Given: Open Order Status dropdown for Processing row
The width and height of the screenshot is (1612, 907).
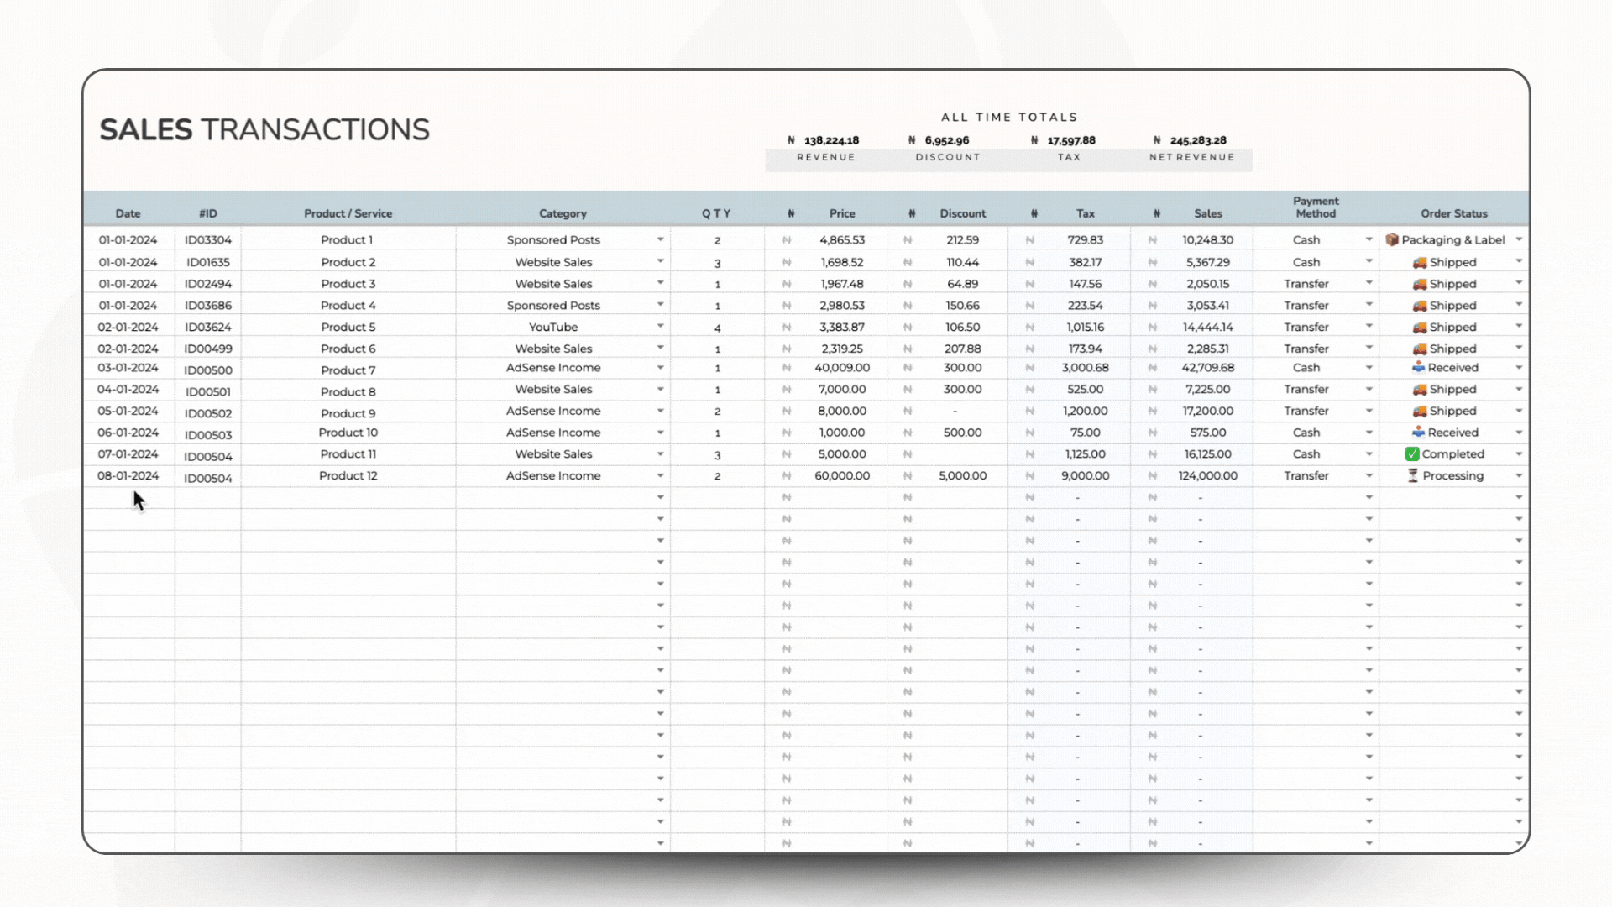Looking at the screenshot, I should point(1519,476).
